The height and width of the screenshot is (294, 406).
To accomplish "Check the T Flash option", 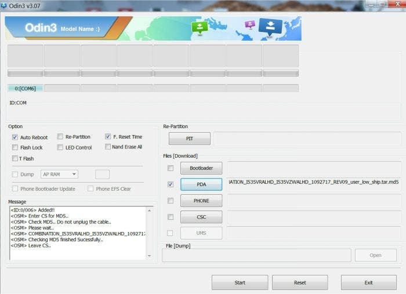I will (15, 158).
